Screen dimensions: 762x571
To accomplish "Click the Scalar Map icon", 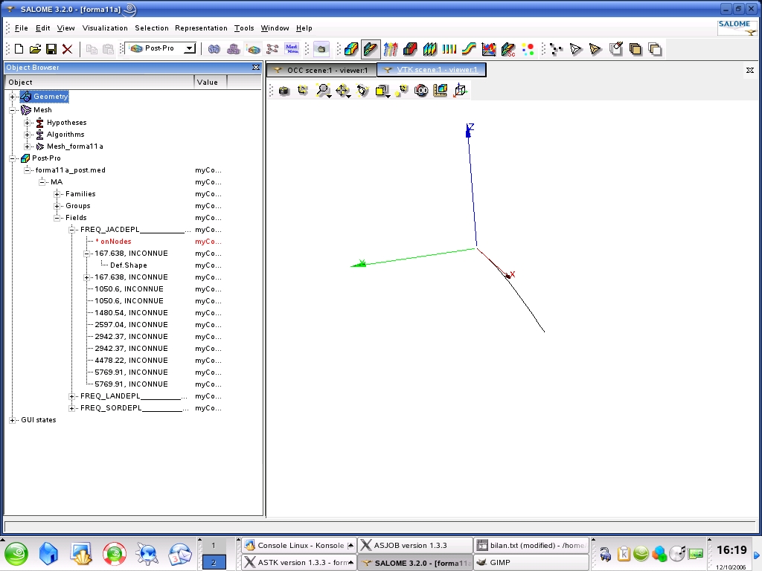I will [351, 49].
